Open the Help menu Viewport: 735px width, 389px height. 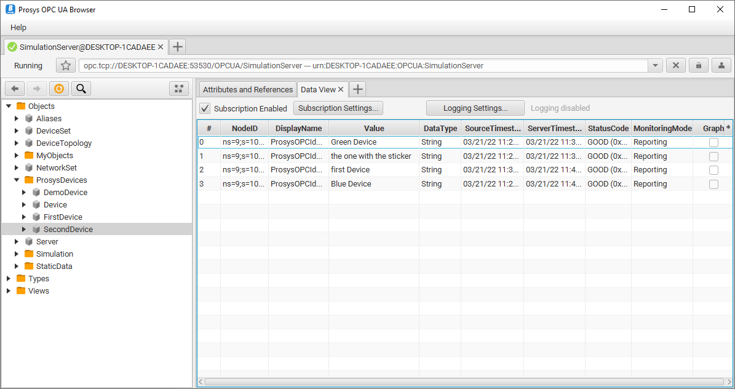point(18,28)
